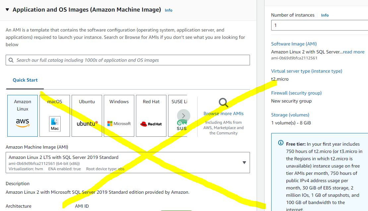
Task: Click the AMI catalog search field
Action: pyautogui.click(x=128, y=60)
